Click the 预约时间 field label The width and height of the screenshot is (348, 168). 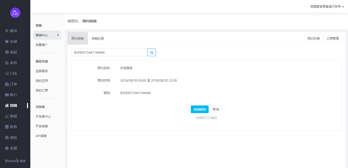tap(104, 81)
